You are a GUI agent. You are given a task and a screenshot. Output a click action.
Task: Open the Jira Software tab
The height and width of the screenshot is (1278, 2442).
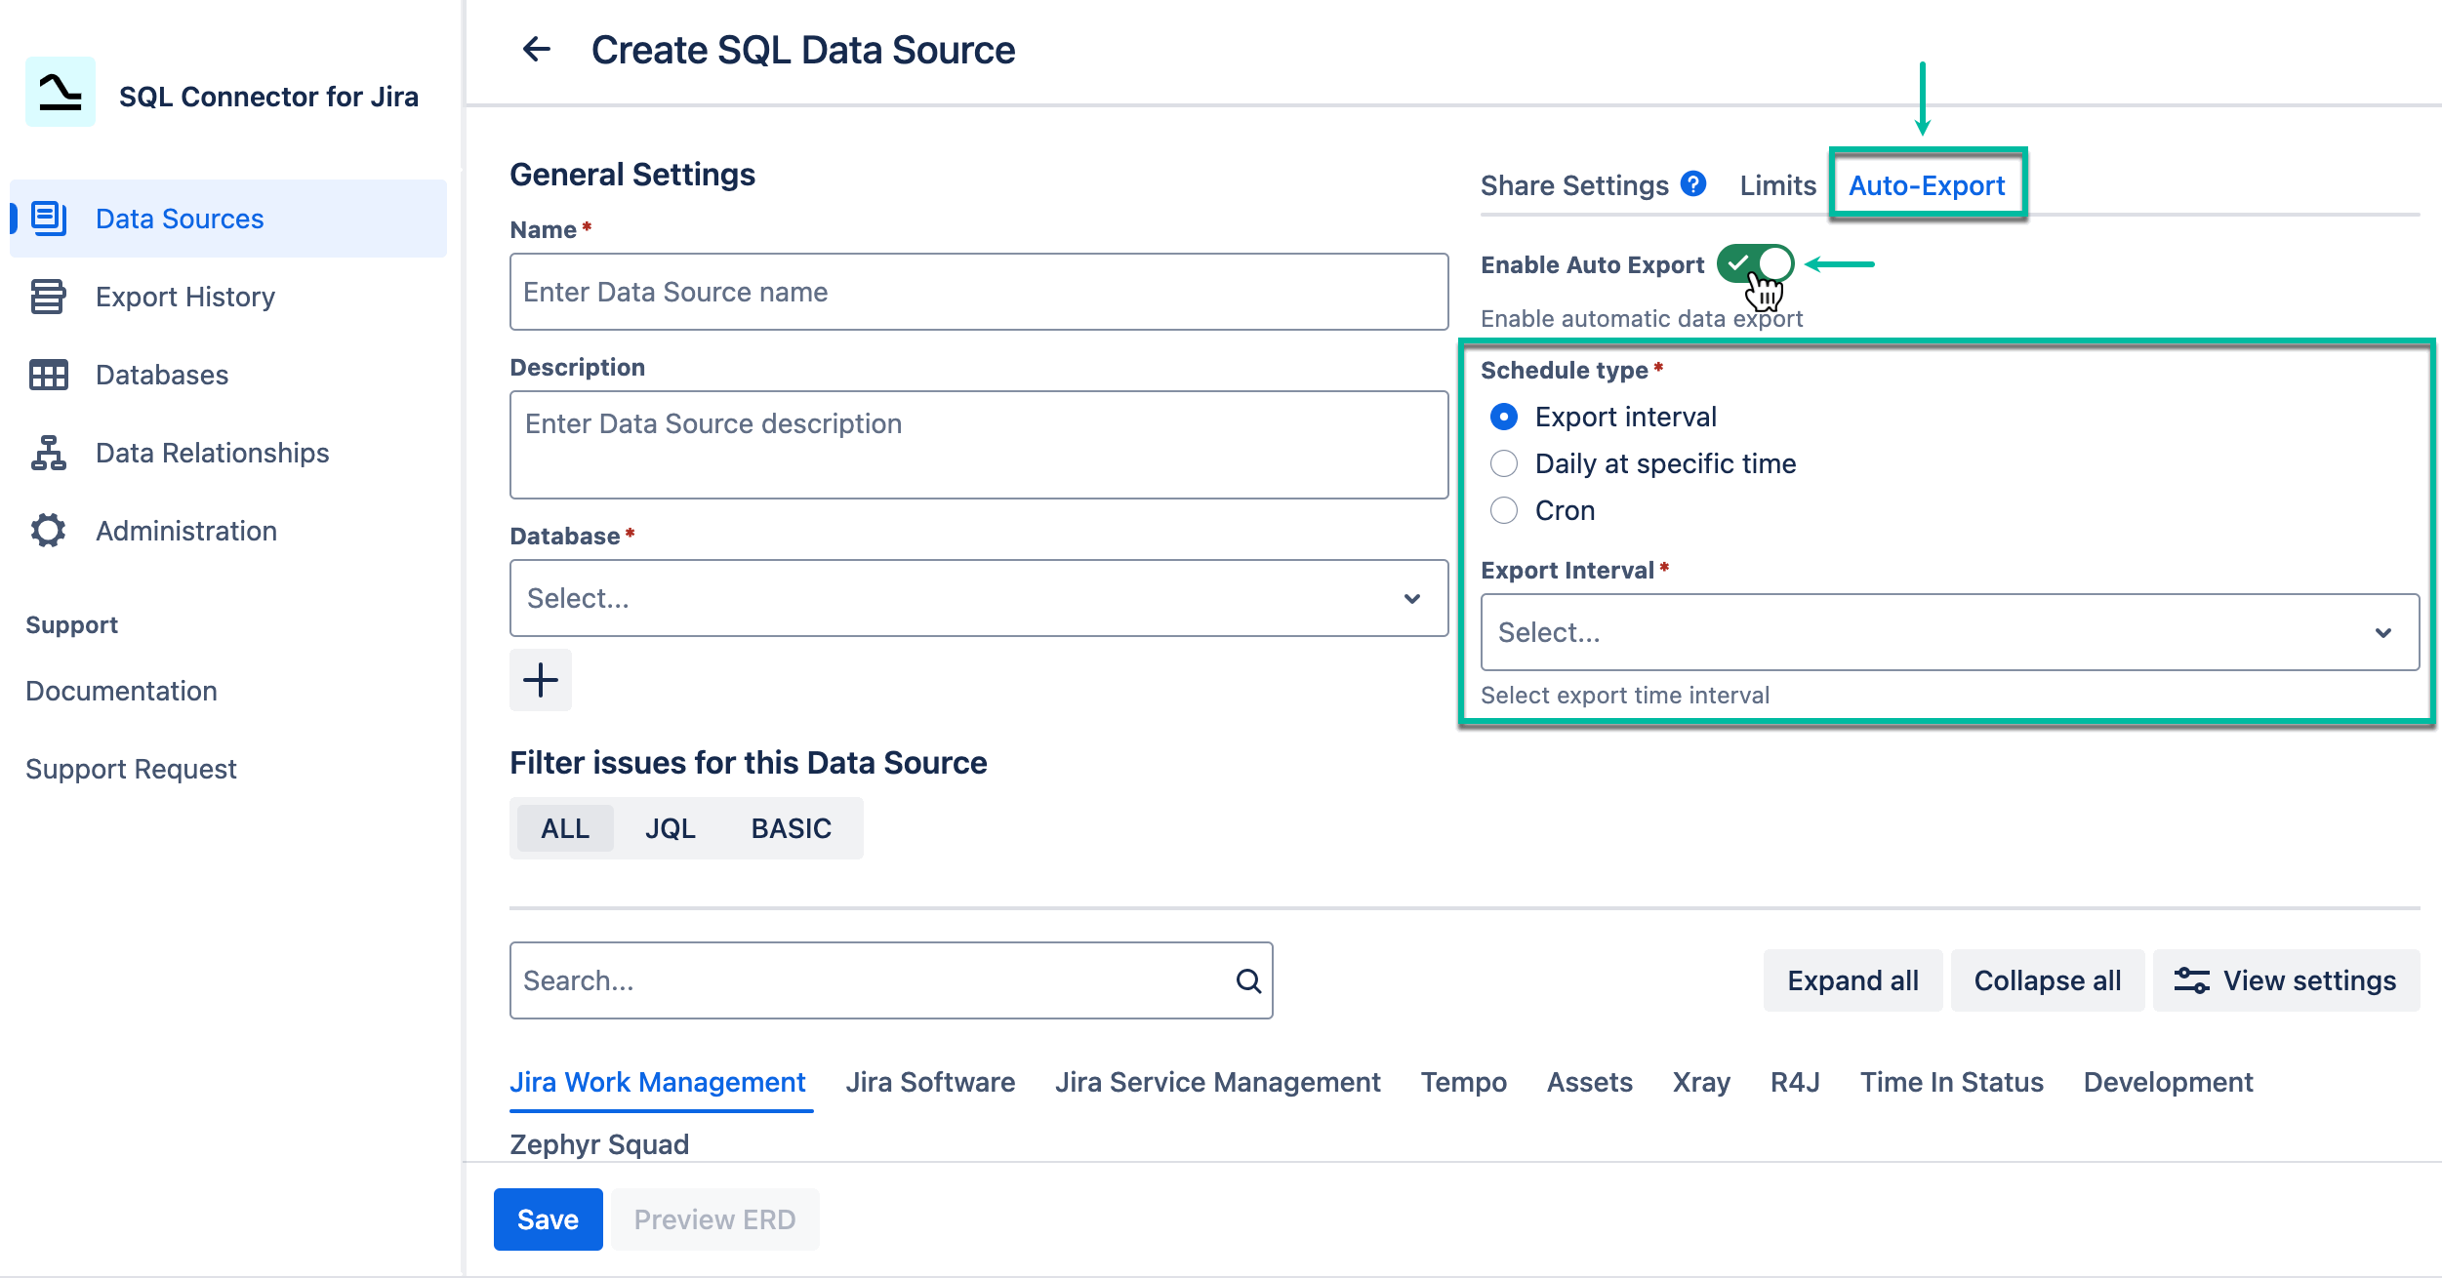(x=930, y=1081)
